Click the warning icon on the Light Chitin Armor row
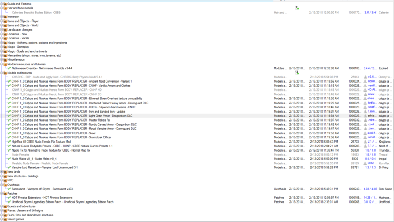Viewport: 394px width, 222px height. [365, 116]
